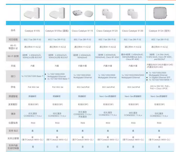Click the '内置全向(9124I)/外置(9124E)' antenna cell
This screenshot has height=152, width=176.
tap(160, 66)
